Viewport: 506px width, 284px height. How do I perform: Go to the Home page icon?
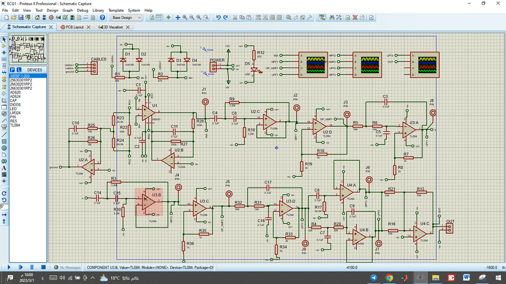pyautogui.click(x=37, y=18)
